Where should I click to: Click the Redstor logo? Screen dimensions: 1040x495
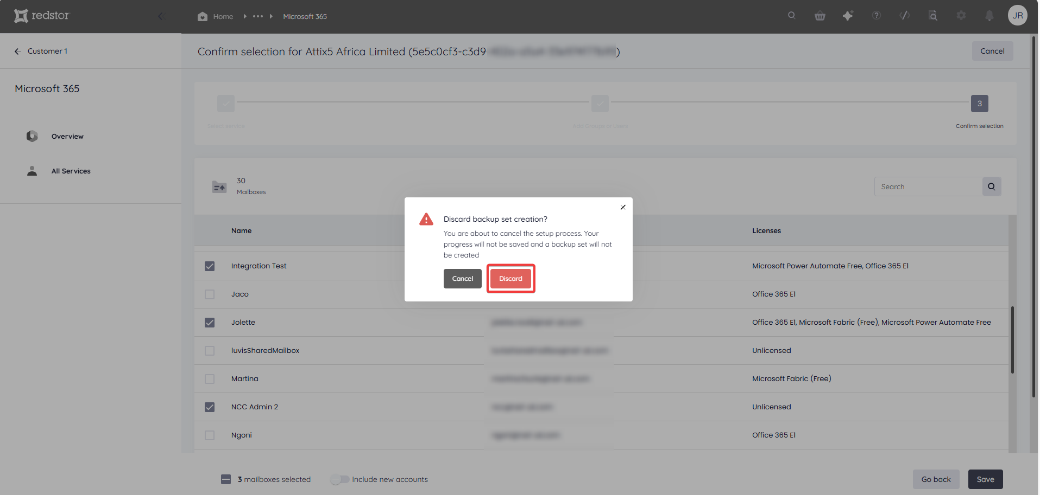click(42, 16)
